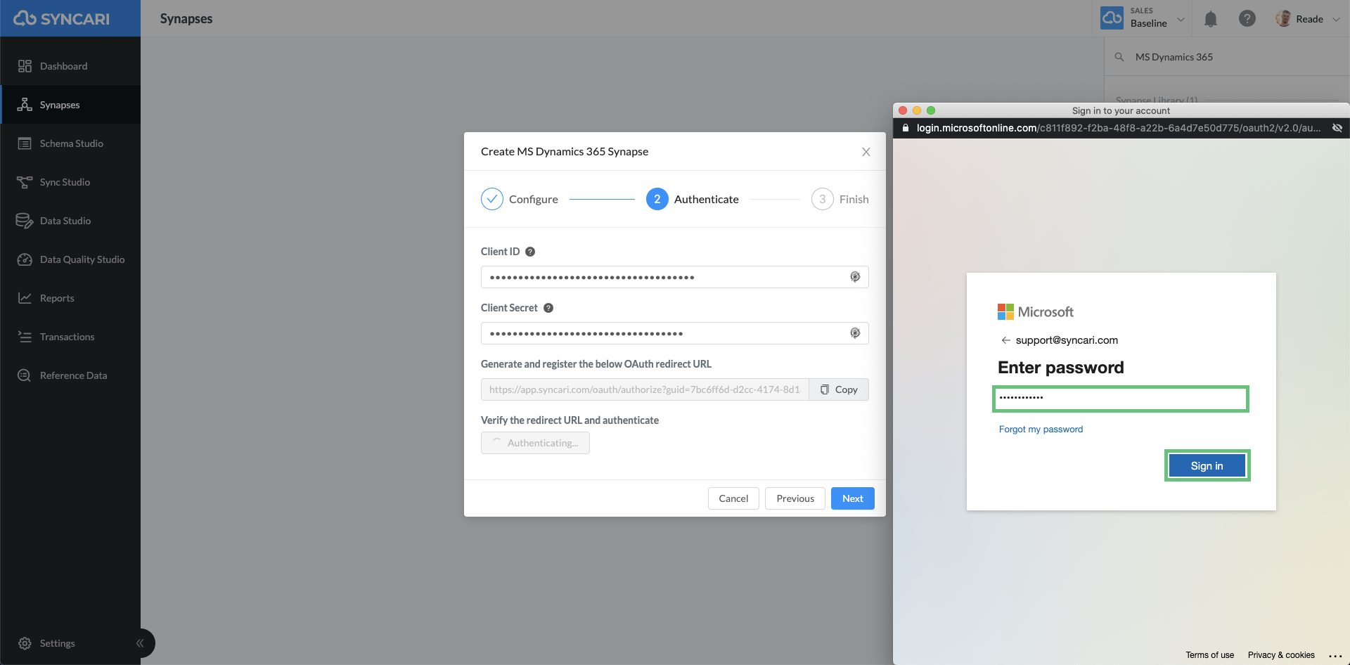Open the more options ellipsis in sign-in footer
Viewport: 1350px width, 665px height.
pyautogui.click(x=1335, y=656)
